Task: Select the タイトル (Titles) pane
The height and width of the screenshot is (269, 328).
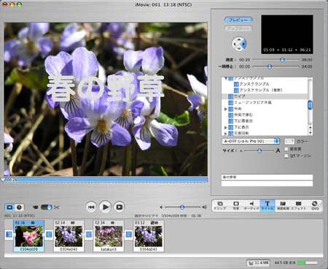Action: tap(268, 205)
